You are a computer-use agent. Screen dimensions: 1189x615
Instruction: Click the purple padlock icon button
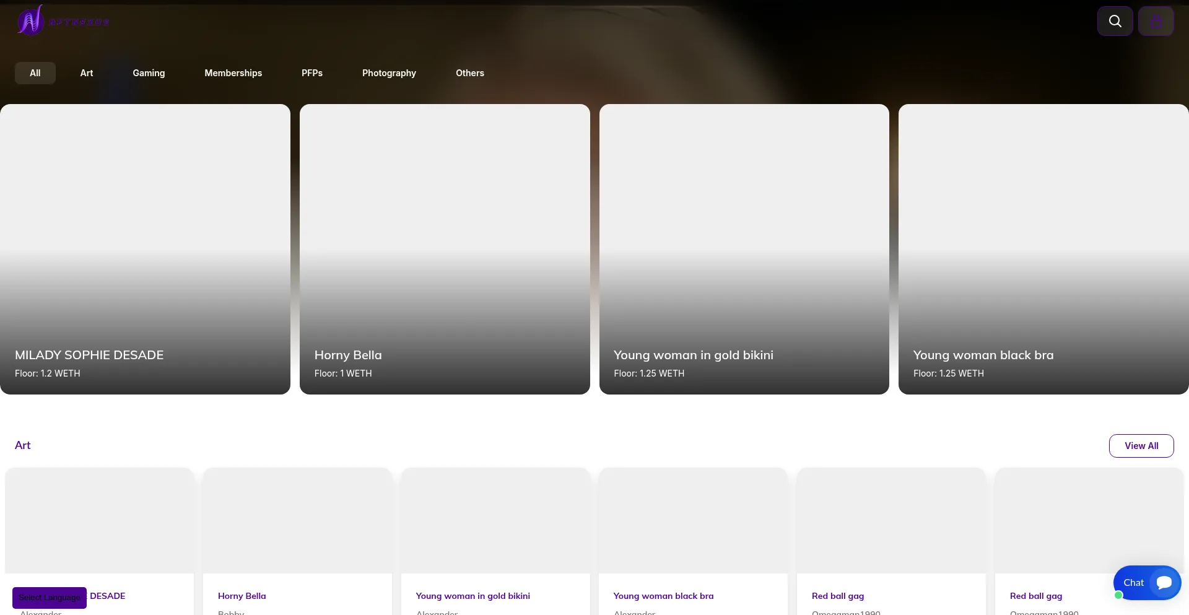(1156, 21)
